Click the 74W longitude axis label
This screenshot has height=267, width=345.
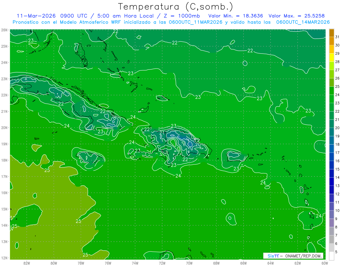135,263
